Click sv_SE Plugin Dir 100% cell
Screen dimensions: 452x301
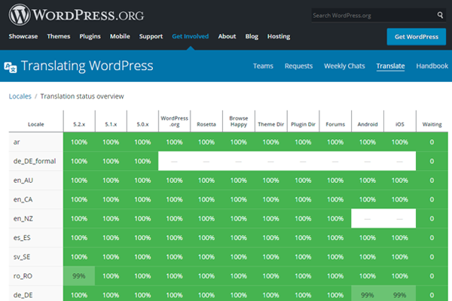pos(303,257)
